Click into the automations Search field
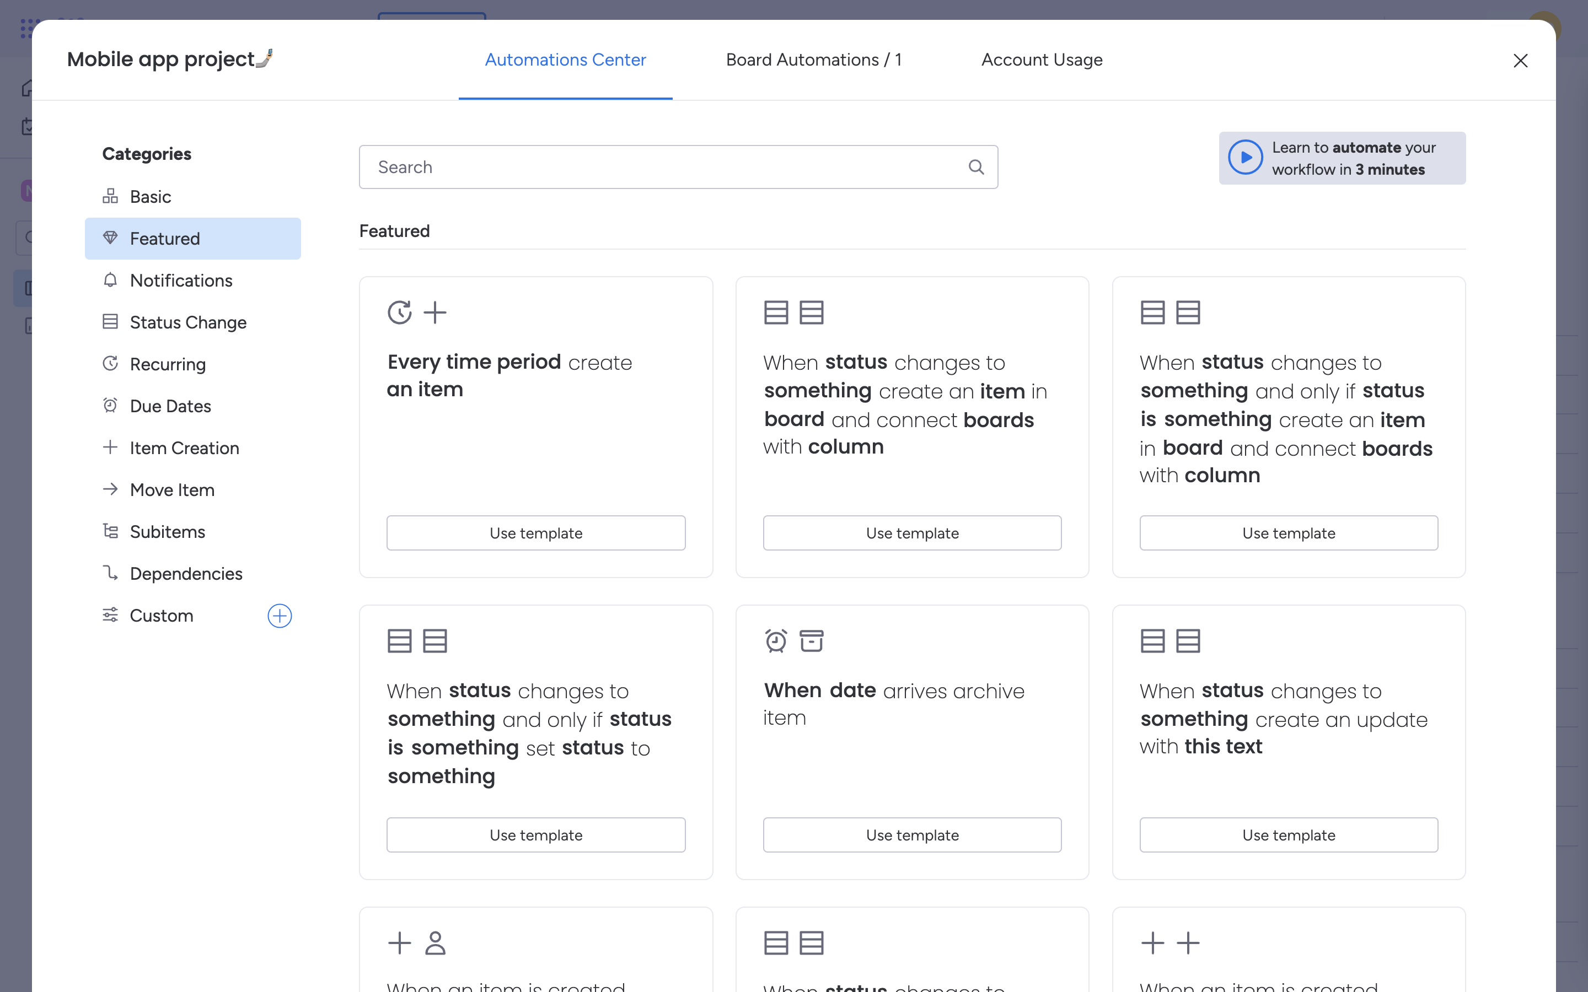Screen dimensions: 1588x992 [x=678, y=168]
